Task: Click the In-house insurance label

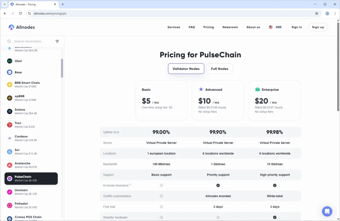Action: coord(116,185)
